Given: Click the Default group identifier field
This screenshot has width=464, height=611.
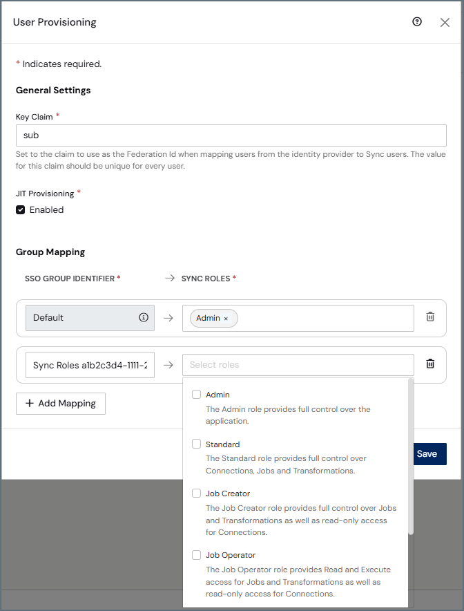Looking at the screenshot, I should [x=90, y=318].
